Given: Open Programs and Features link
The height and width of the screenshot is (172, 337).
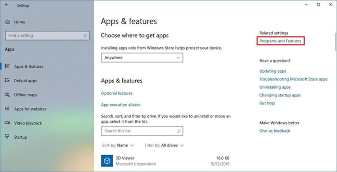Looking at the screenshot, I should pos(280,41).
